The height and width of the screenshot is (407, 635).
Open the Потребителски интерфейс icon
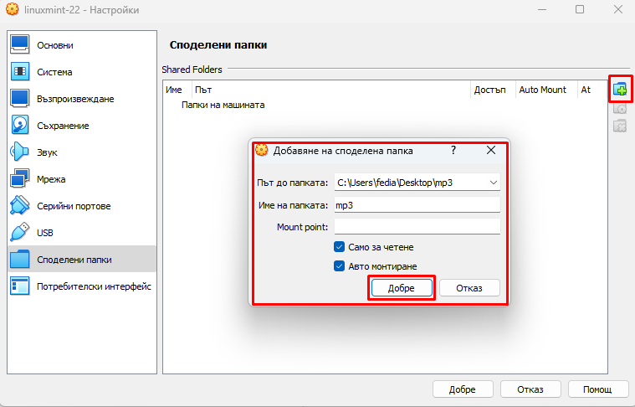[20, 286]
